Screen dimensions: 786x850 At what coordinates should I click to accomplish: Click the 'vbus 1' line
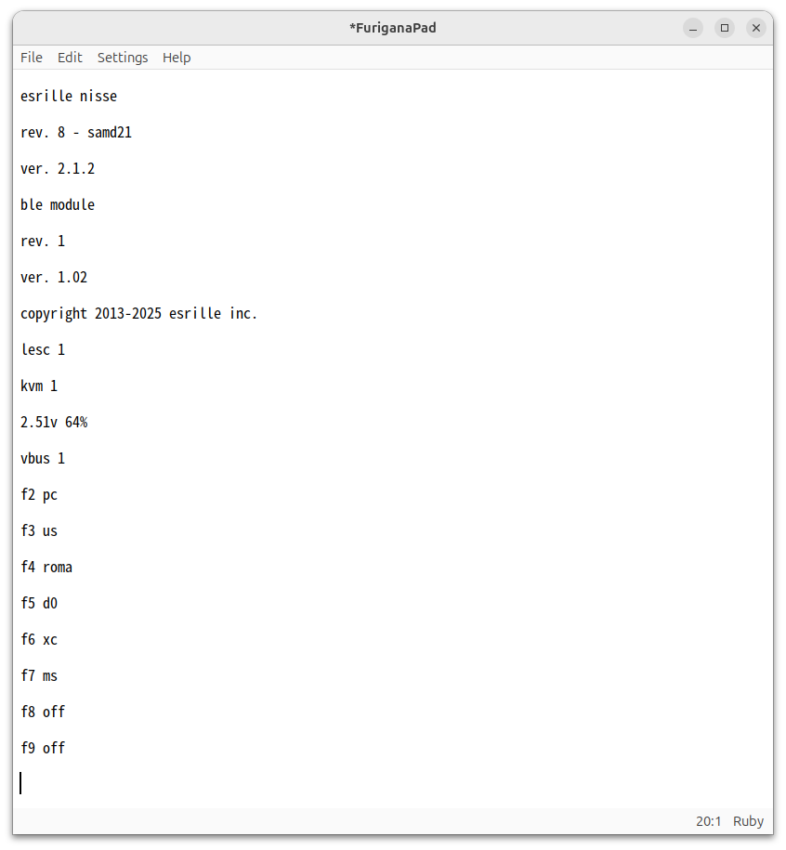point(43,459)
